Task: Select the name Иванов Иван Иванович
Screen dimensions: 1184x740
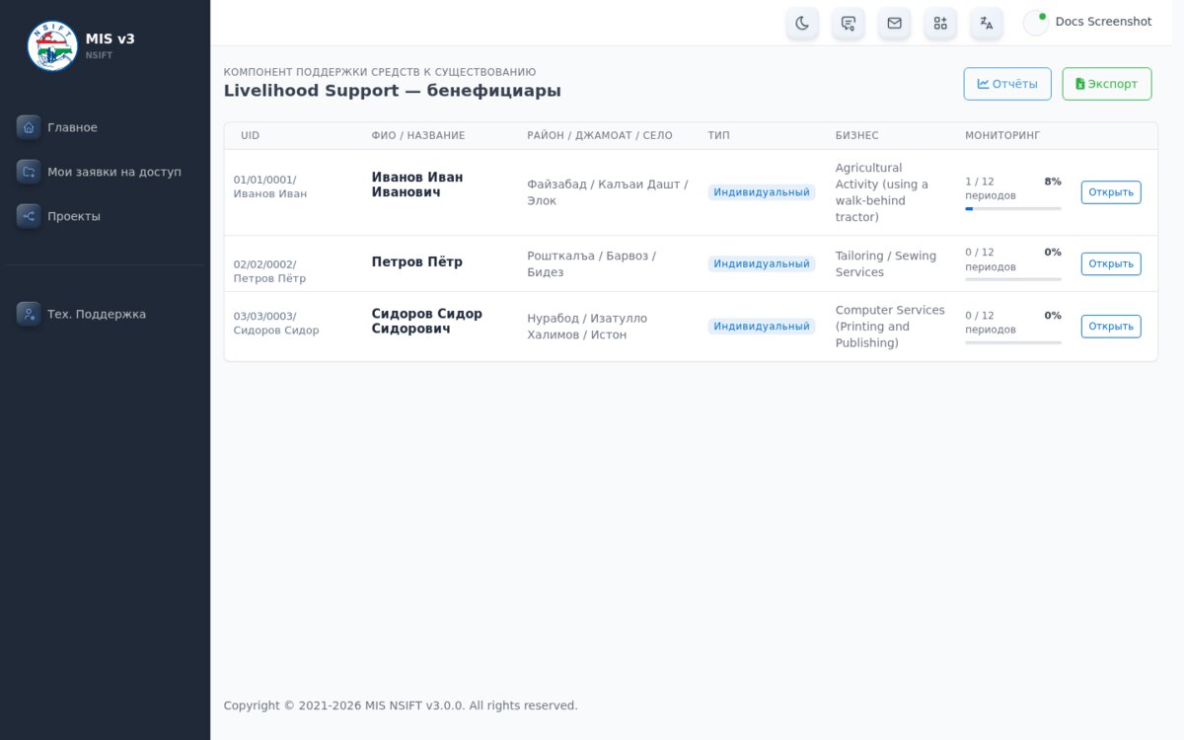Action: (417, 185)
